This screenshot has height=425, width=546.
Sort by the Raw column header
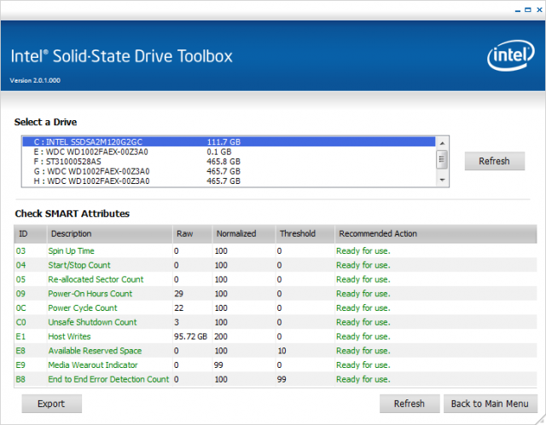click(193, 234)
